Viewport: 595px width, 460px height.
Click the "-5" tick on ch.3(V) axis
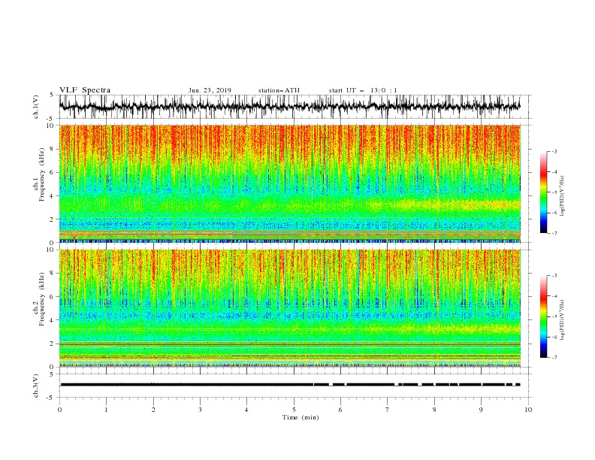point(50,398)
